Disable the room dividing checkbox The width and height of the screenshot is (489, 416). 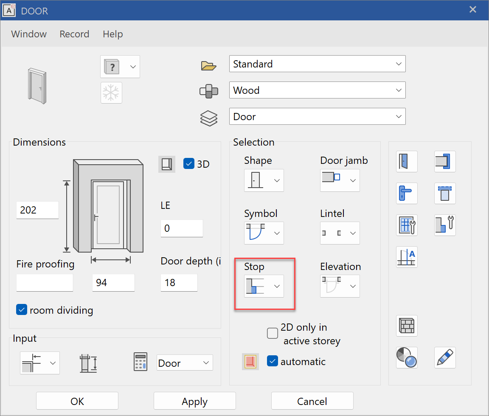[x=22, y=309]
